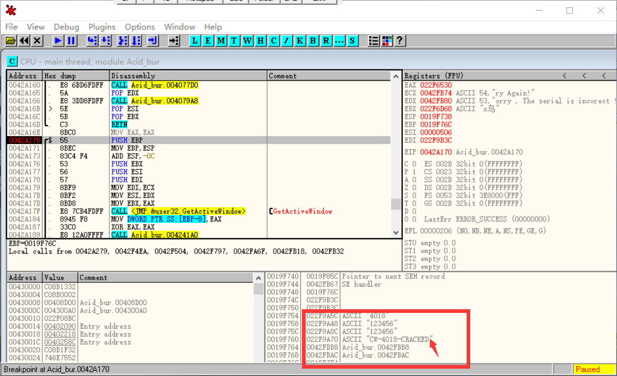Click ESI register value 00000506
617x376 pixels.
coord(436,132)
